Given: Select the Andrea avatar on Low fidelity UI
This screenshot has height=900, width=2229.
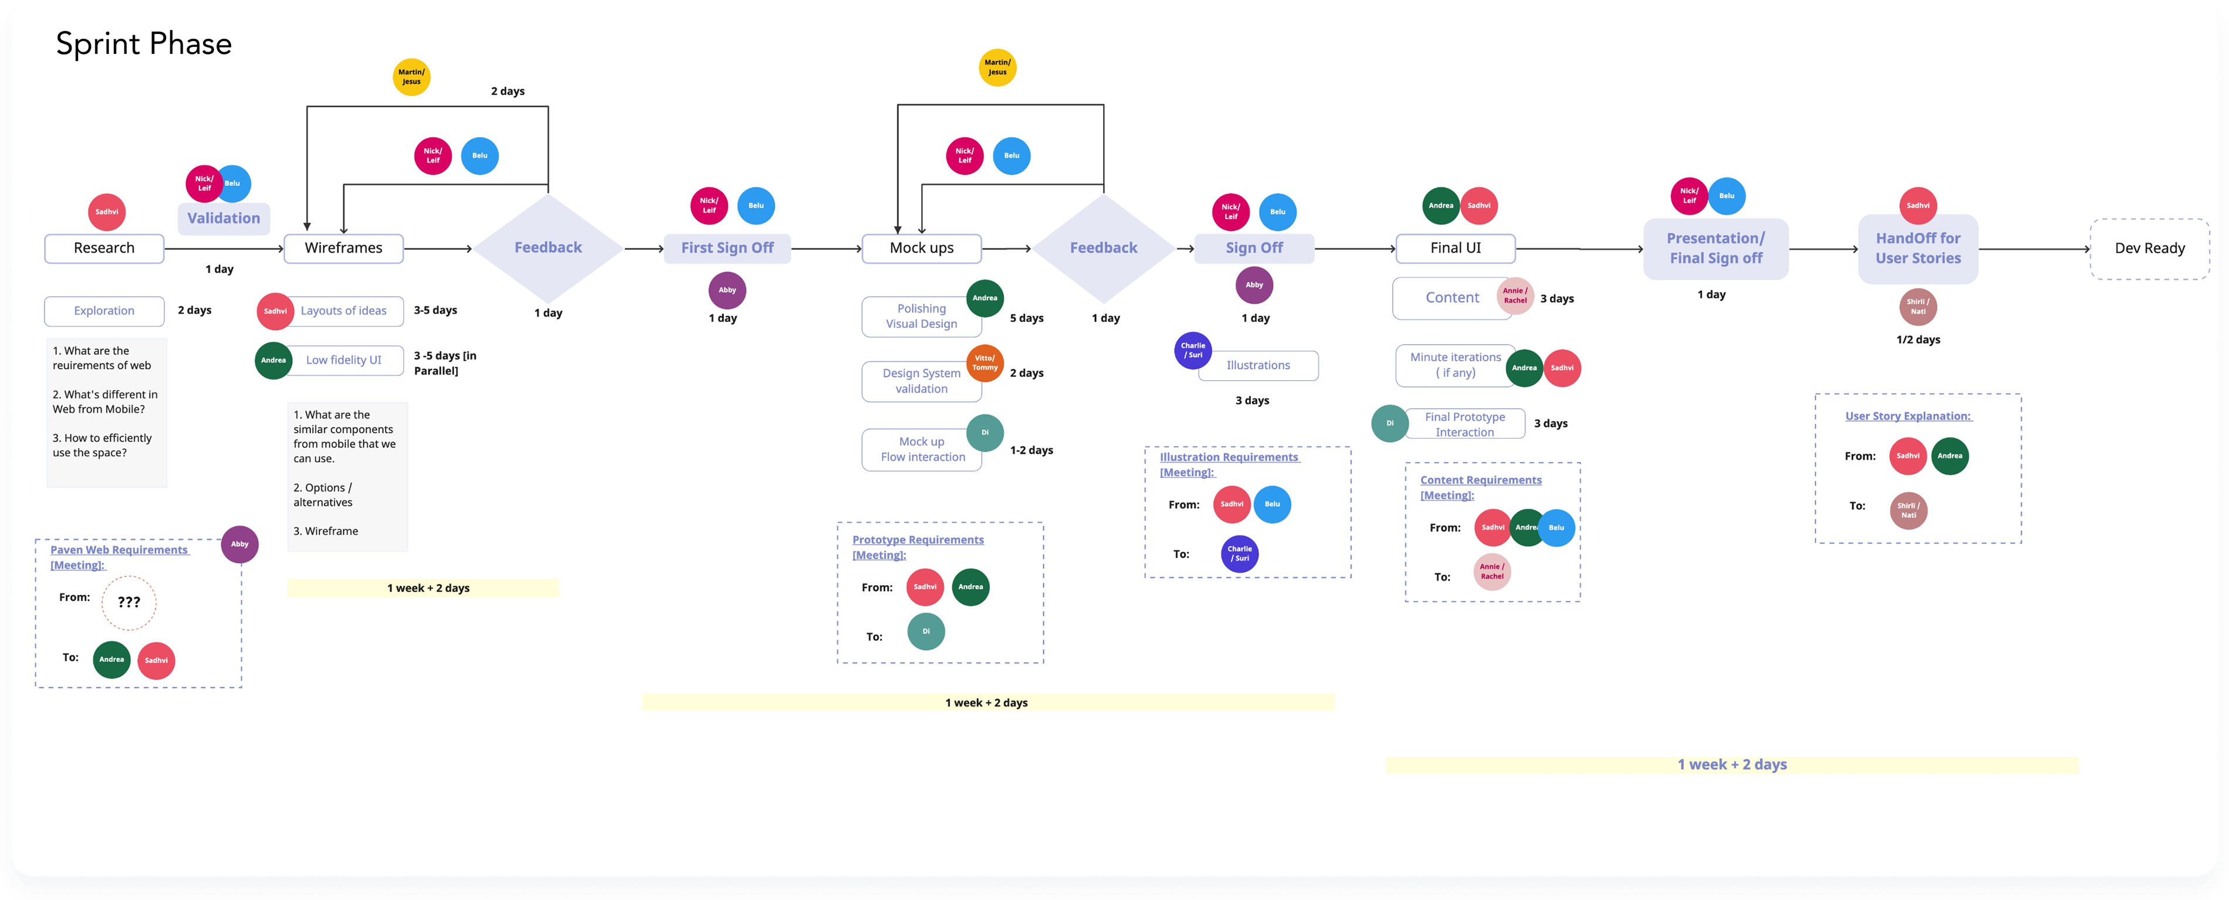Looking at the screenshot, I should [273, 361].
